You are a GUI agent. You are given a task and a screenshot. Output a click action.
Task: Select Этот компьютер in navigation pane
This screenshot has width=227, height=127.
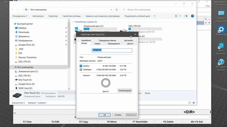(x=25, y=67)
